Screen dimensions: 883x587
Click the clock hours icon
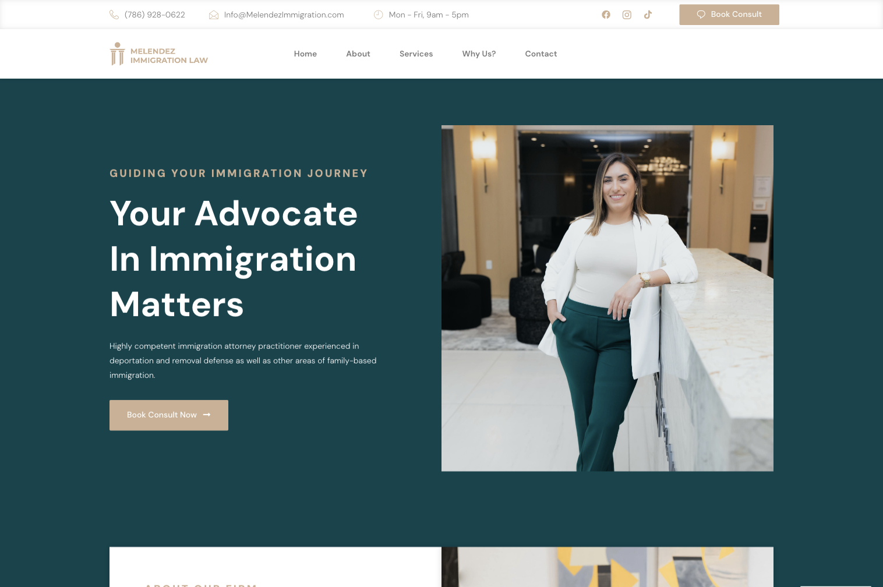(379, 15)
